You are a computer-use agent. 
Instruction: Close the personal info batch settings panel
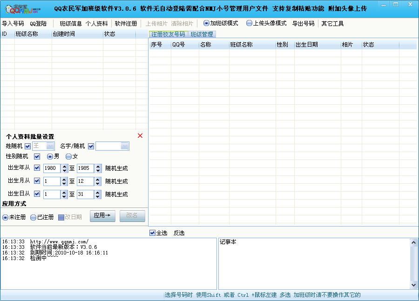coord(140,136)
